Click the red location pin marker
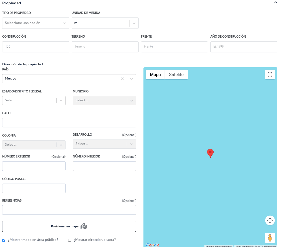 210,153
